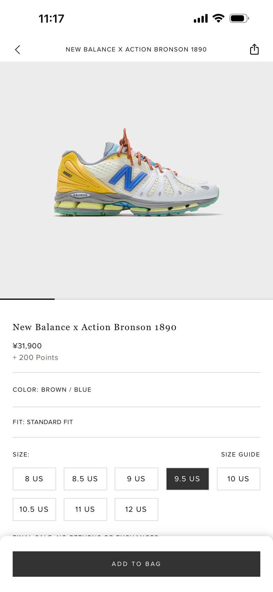Pick size 12 US

click(x=136, y=509)
